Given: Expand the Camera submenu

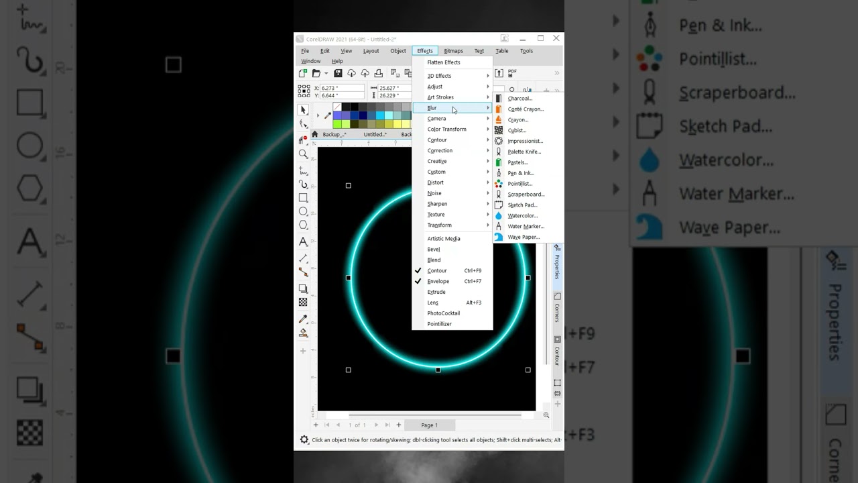Looking at the screenshot, I should (x=452, y=119).
